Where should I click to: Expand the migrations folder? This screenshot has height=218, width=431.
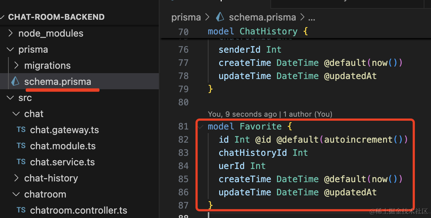pyautogui.click(x=16, y=65)
